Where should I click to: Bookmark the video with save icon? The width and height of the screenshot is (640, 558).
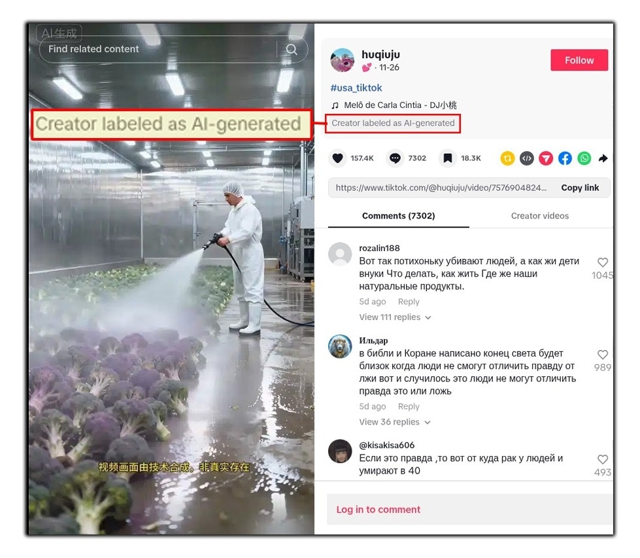pos(447,158)
